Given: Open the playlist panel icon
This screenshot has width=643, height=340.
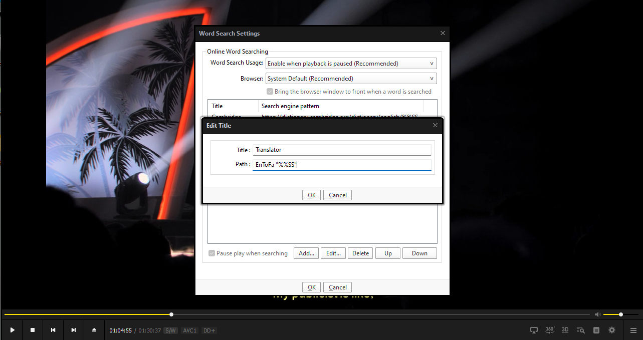Looking at the screenshot, I should click(x=596, y=330).
